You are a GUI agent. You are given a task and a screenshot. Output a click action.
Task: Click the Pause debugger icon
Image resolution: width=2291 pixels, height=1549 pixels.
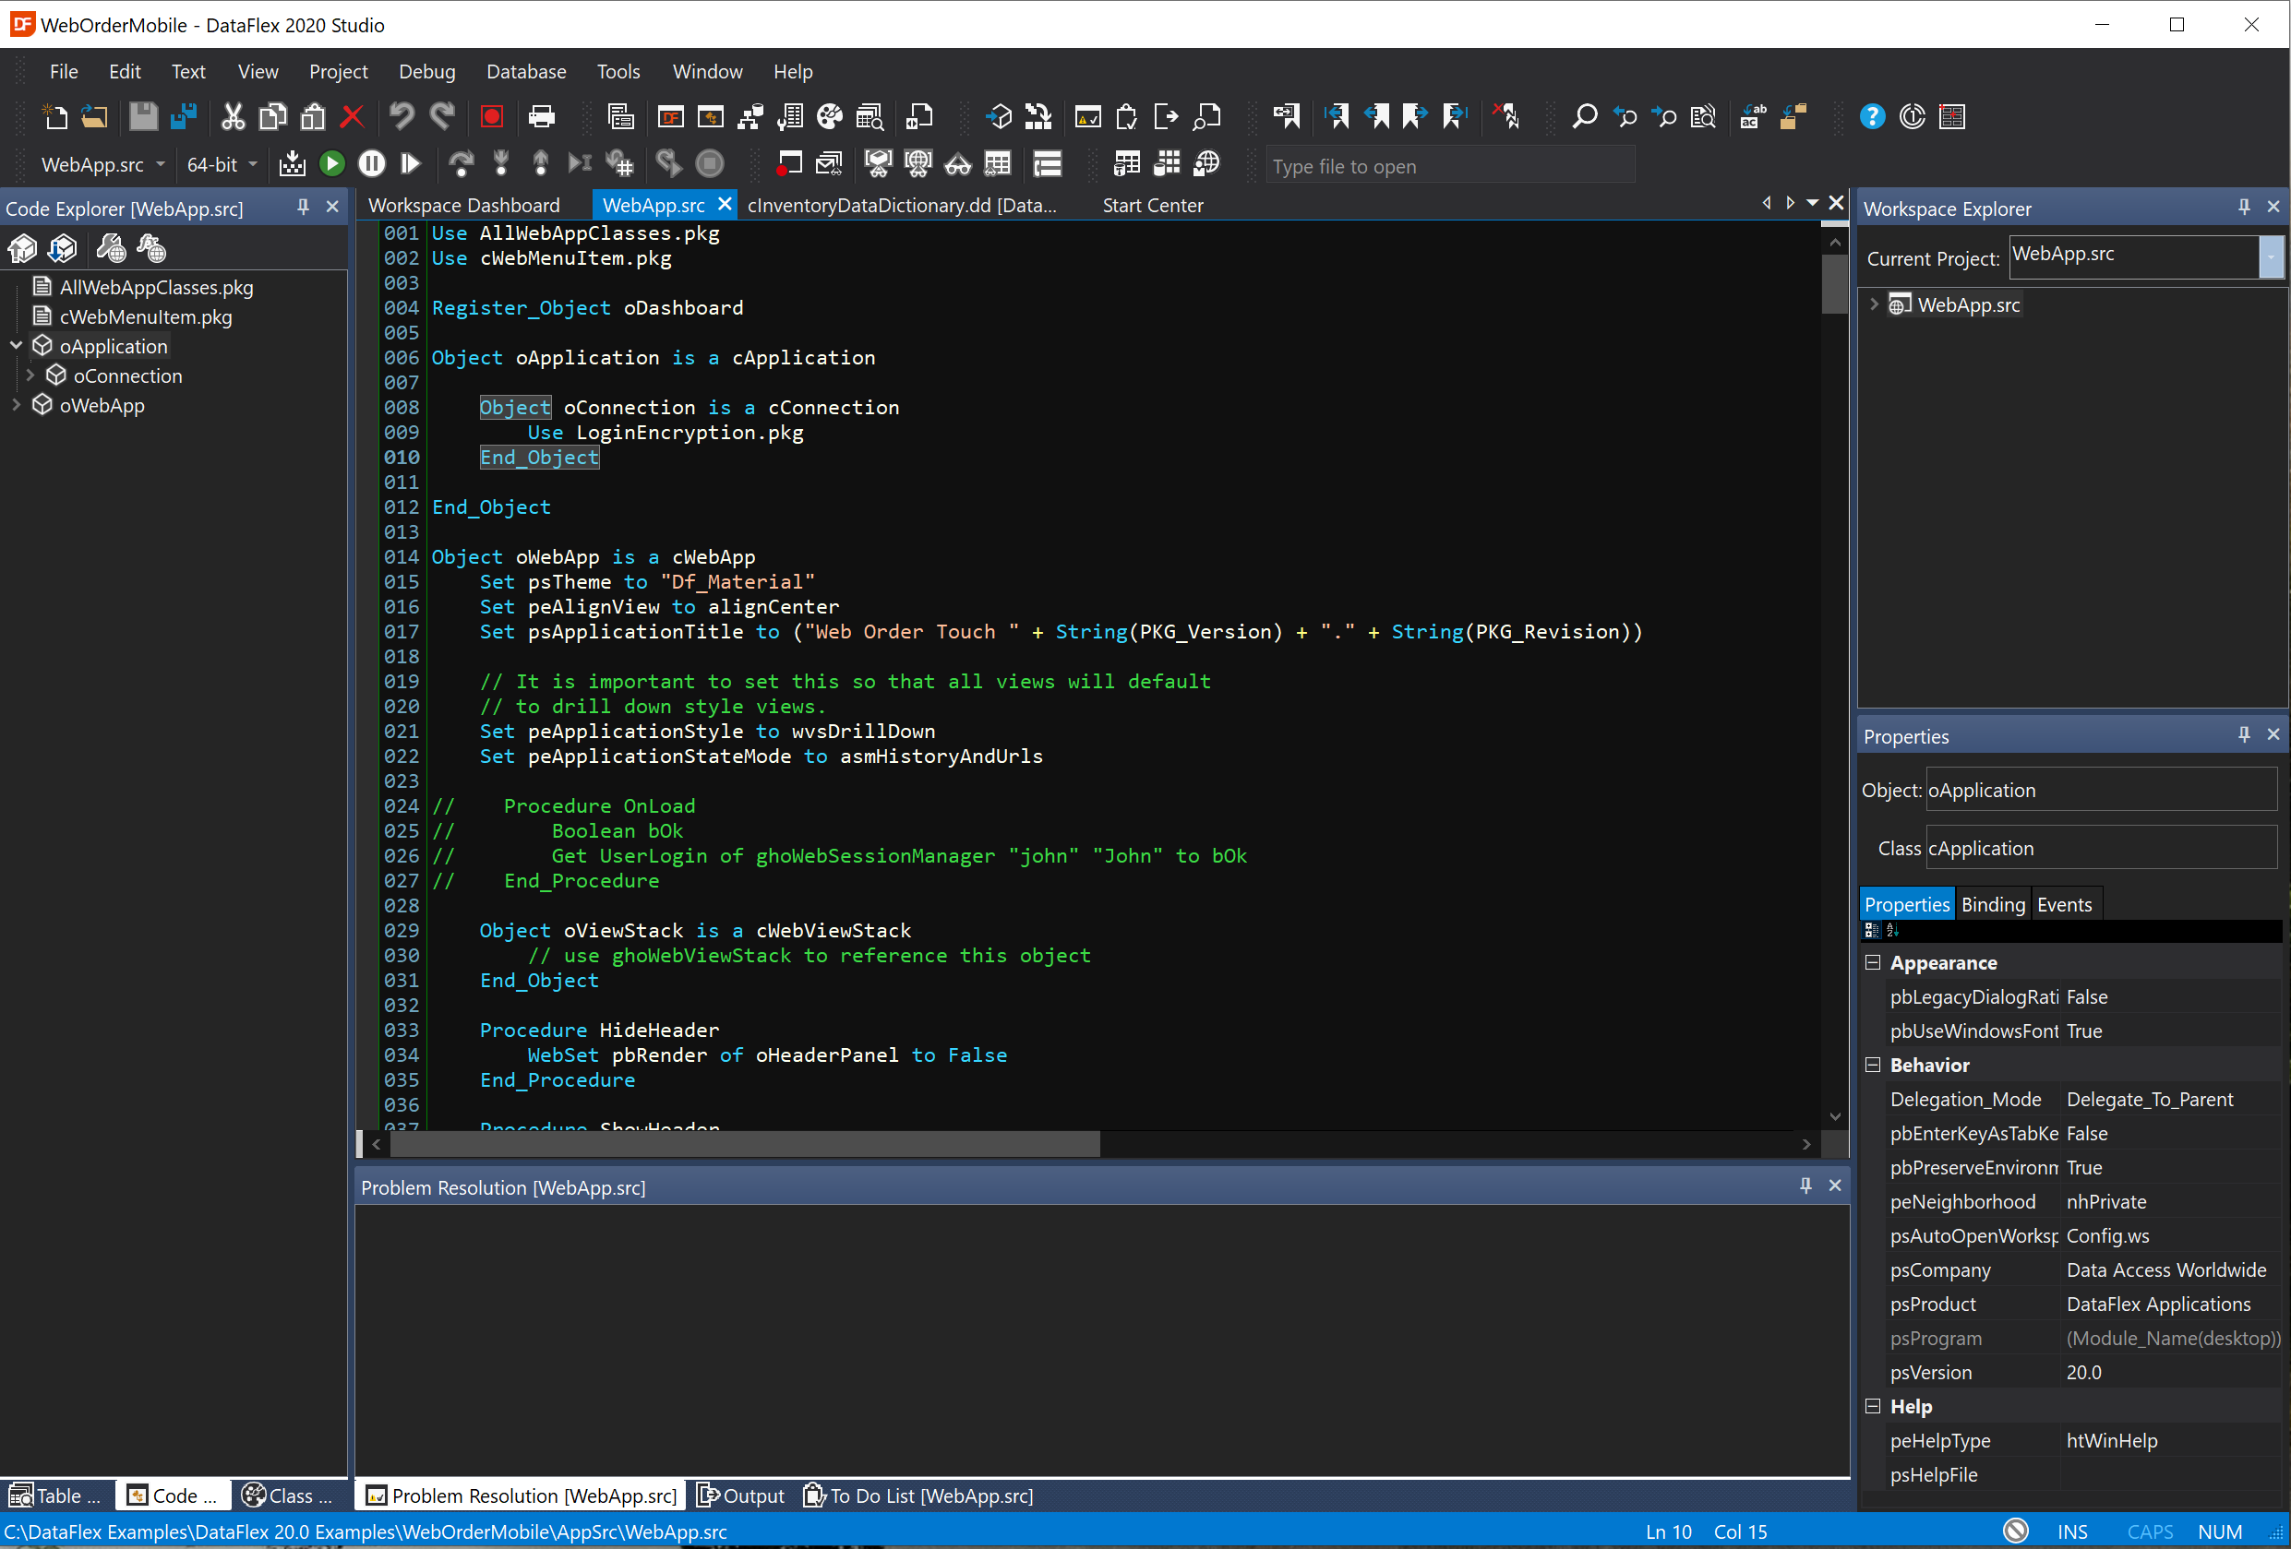(372, 163)
